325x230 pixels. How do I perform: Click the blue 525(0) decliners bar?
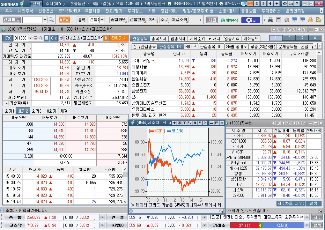(283, 225)
